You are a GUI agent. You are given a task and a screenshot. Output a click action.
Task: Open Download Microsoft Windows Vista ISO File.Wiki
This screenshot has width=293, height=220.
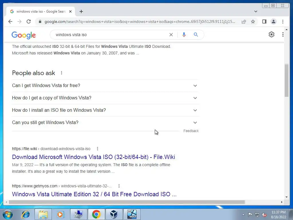click(94, 157)
